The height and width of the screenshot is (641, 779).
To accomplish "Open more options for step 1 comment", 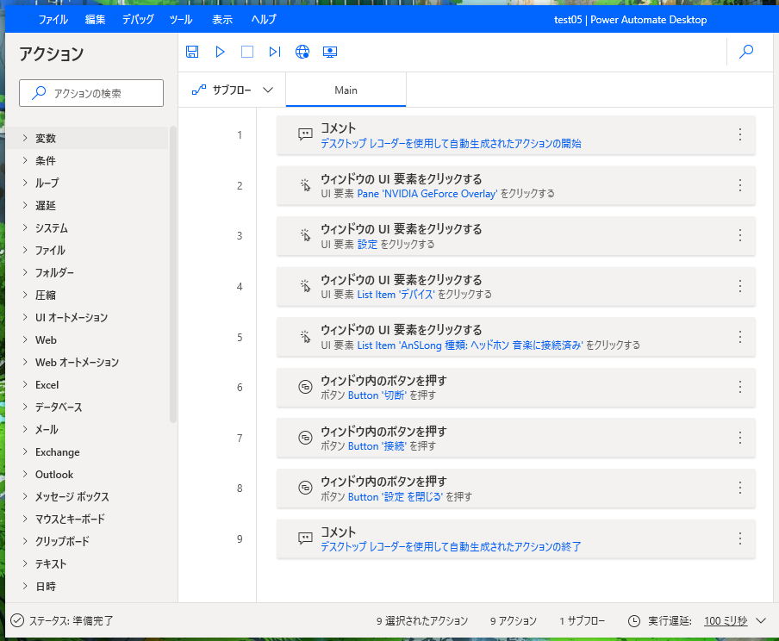I will pos(739,134).
